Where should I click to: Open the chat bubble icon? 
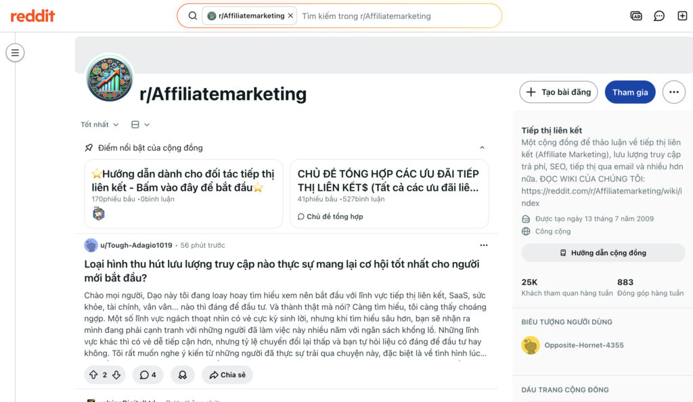click(659, 15)
